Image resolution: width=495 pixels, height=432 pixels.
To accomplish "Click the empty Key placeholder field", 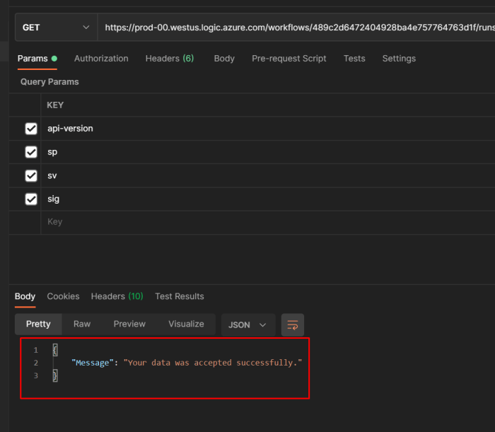I will click(x=268, y=222).
